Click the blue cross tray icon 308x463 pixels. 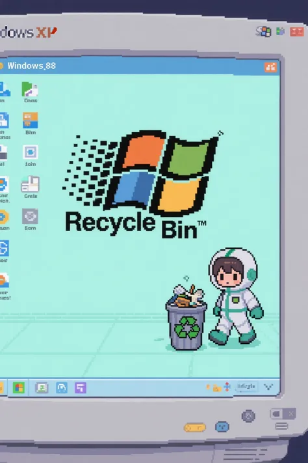point(227,387)
